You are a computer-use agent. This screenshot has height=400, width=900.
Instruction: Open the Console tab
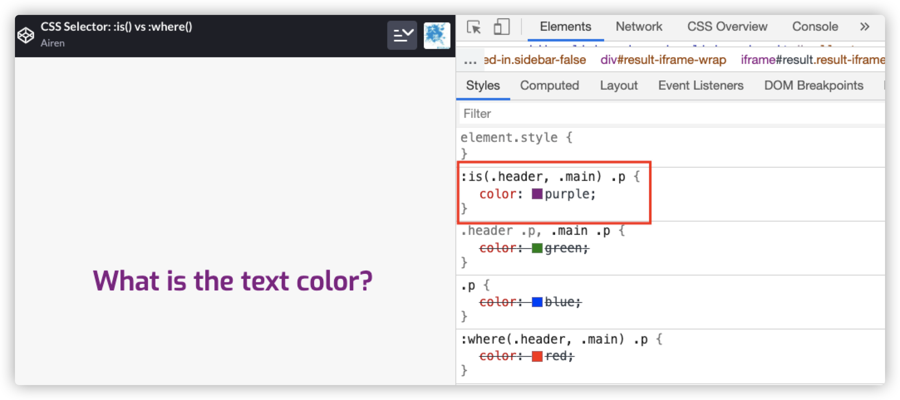point(815,27)
